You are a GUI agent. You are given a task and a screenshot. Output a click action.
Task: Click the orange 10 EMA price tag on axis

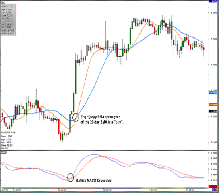tap(213, 104)
